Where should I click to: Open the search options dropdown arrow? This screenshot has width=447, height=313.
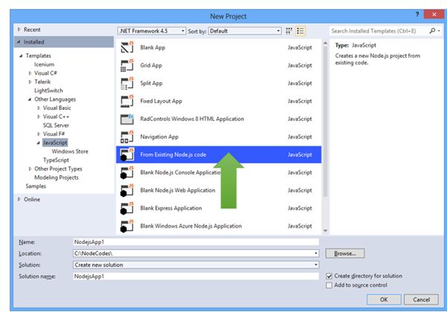(439, 30)
